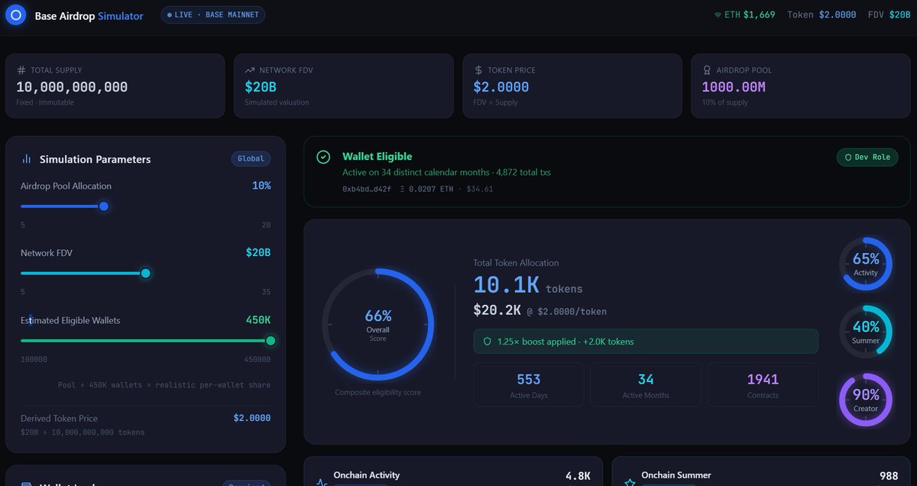
Task: Click the bar chart icon beside Simulation Parameters
Action: pyautogui.click(x=27, y=159)
